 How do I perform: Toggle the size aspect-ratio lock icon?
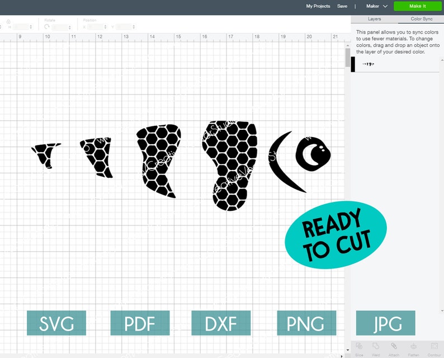point(8,21)
